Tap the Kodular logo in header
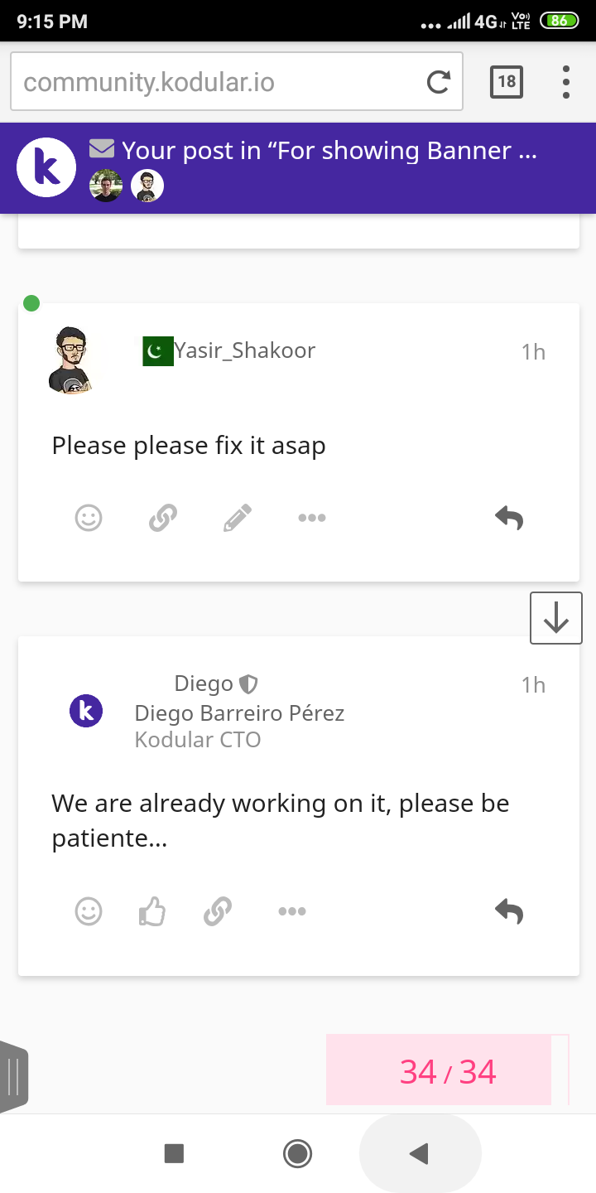Screen dimensions: 596x1193 coord(46,168)
